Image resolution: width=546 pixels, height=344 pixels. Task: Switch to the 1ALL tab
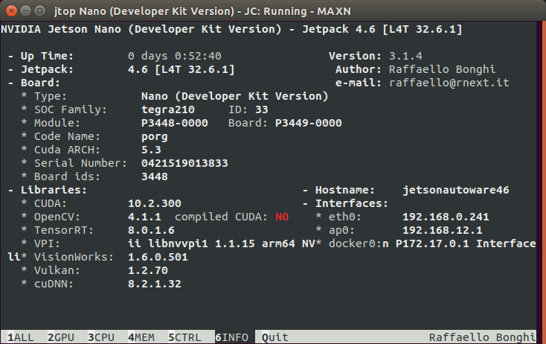(21, 337)
